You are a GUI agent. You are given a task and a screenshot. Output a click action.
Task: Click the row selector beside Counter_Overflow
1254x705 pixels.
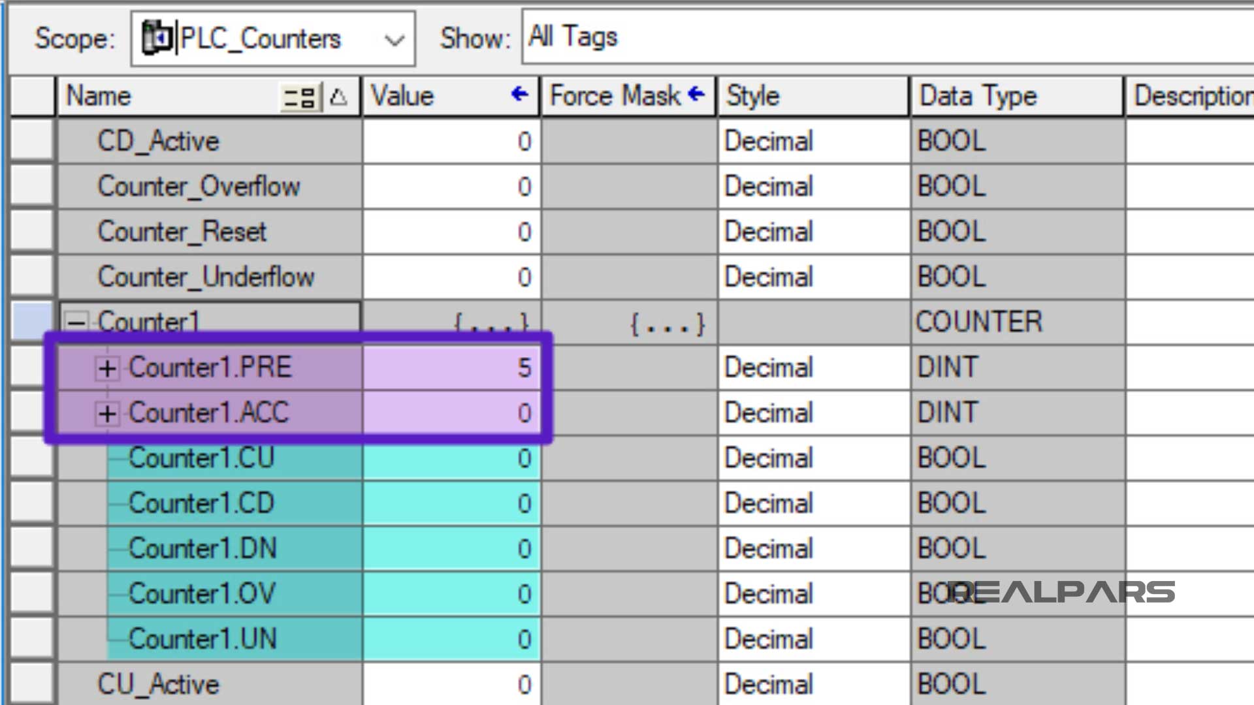[31, 186]
